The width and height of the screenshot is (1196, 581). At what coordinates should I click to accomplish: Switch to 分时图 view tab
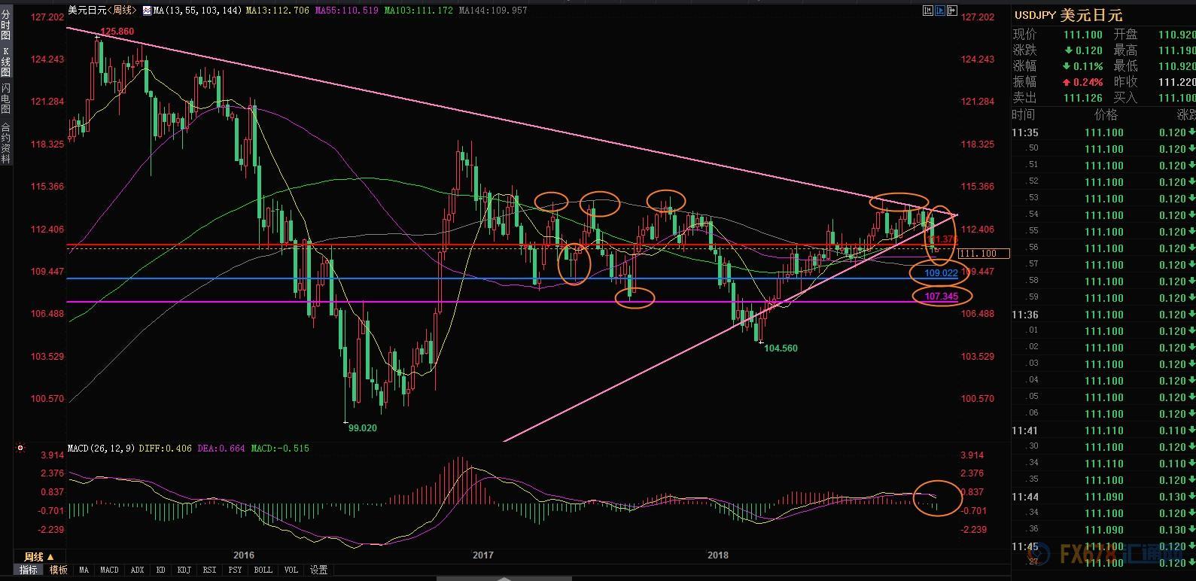pyautogui.click(x=6, y=25)
